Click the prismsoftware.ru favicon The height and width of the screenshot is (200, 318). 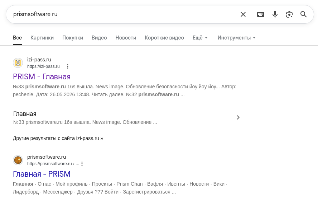pos(18,160)
